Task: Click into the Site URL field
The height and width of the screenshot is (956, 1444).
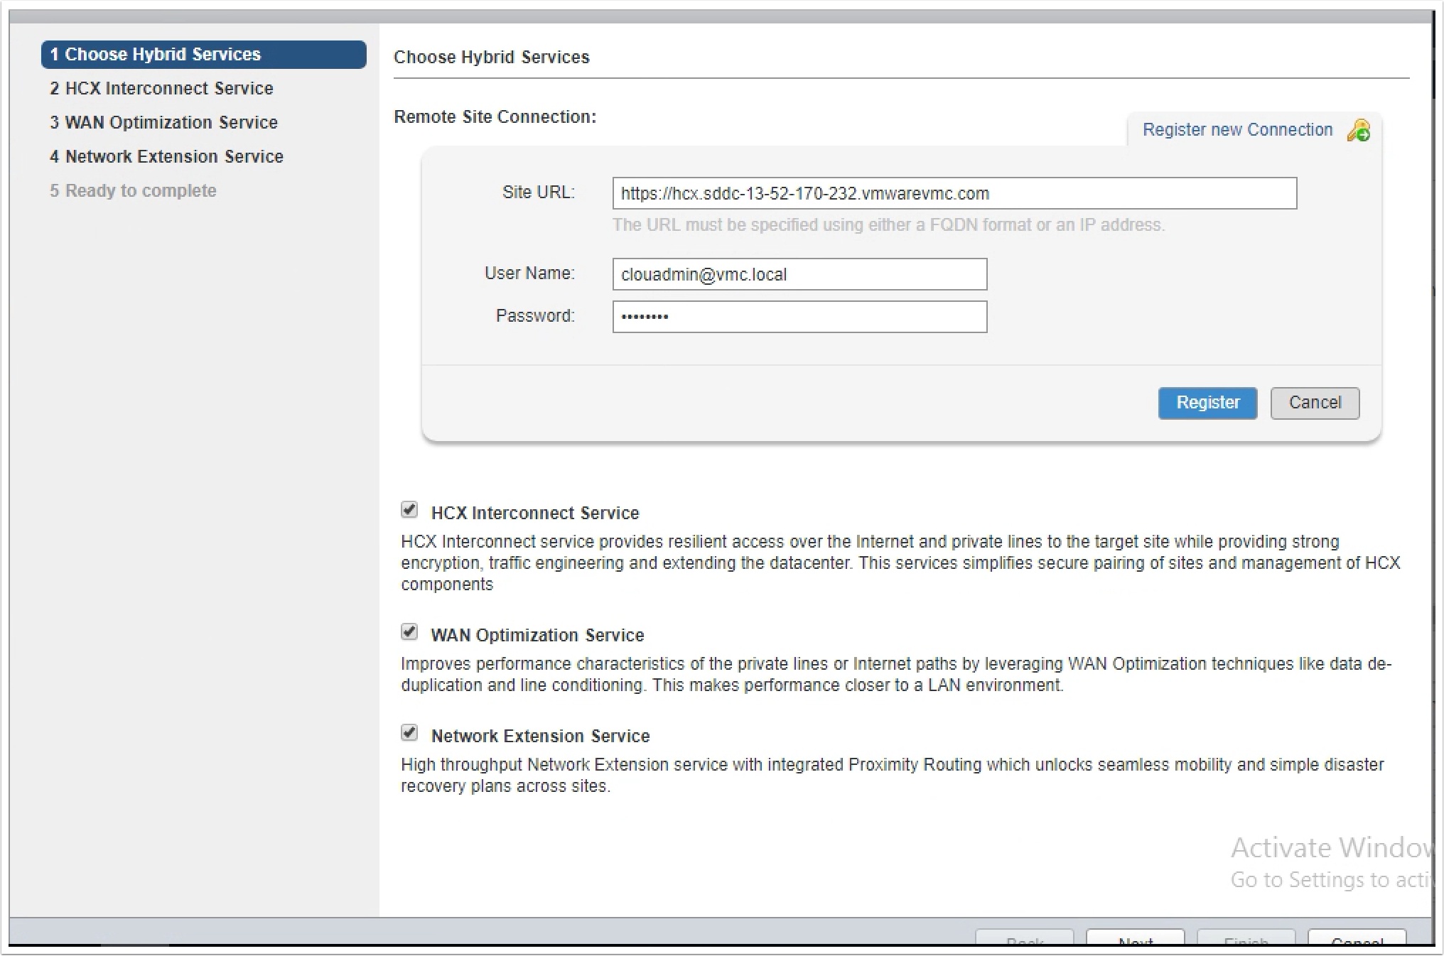Action: 954,193
